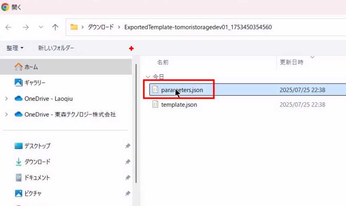Open ピクチャ in quick access
Screen dimensions: 346x206
(33, 194)
